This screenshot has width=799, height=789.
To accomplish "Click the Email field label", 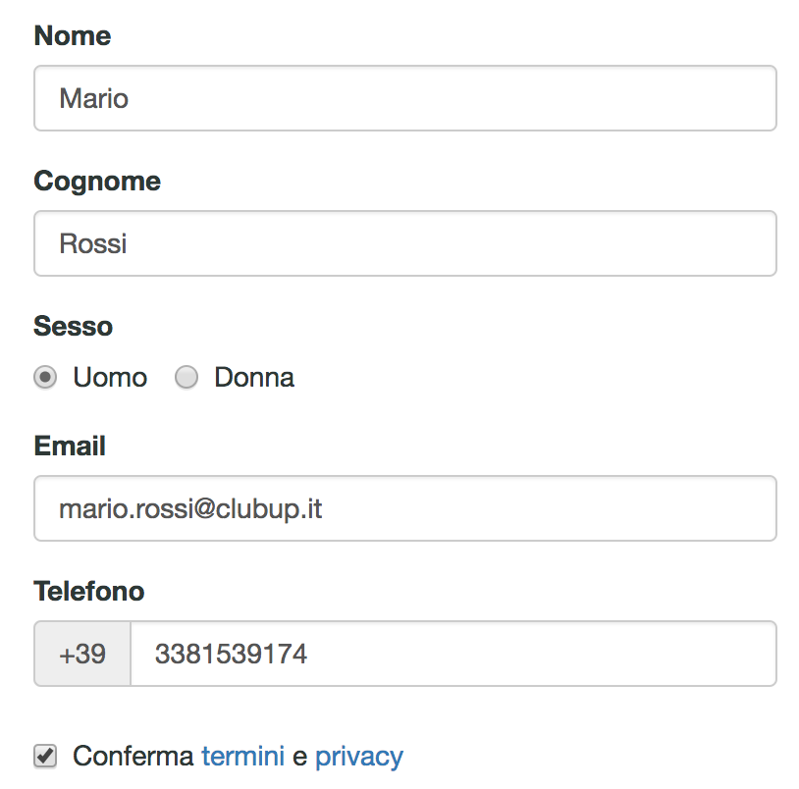I will 70,447.
